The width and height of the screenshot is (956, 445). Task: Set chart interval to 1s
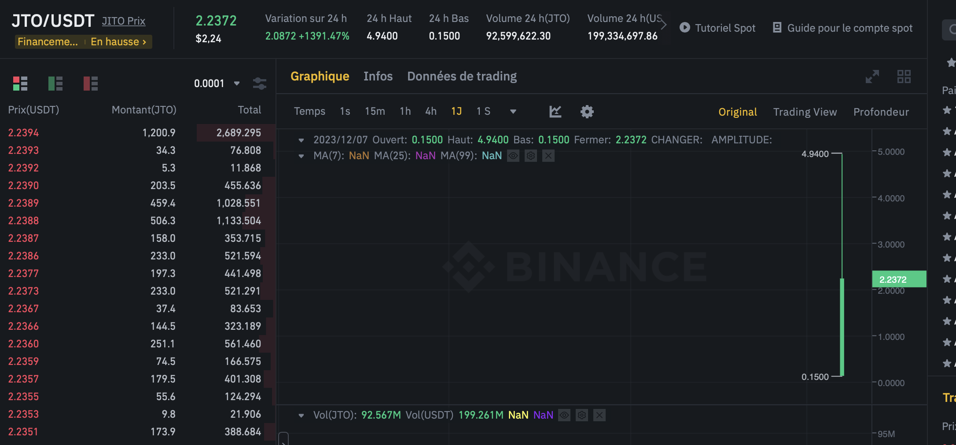(x=345, y=111)
